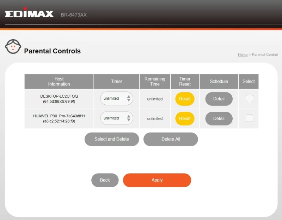282x220 pixels.
Task: Click the Home breadcrumb link
Action: point(243,54)
